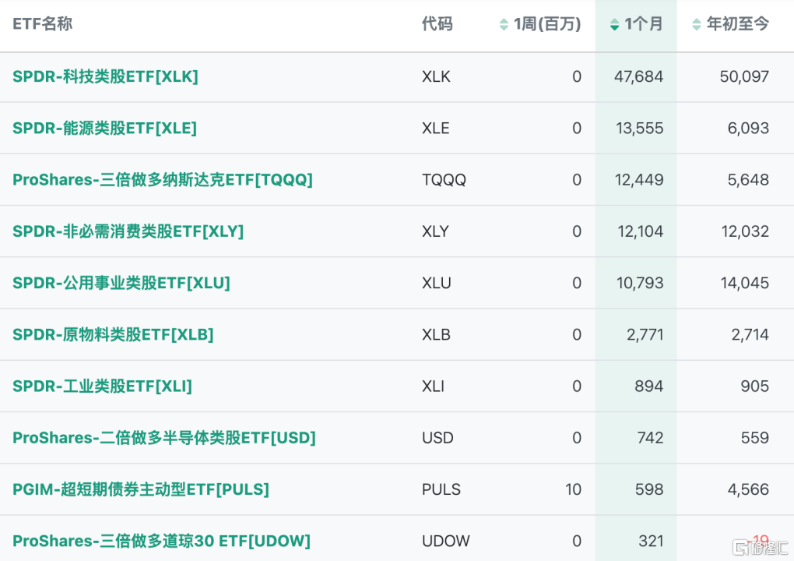Screen dimensions: 794x561
Task: Open SPDR-工业类股ETF[XLI] link
Action: point(102,386)
